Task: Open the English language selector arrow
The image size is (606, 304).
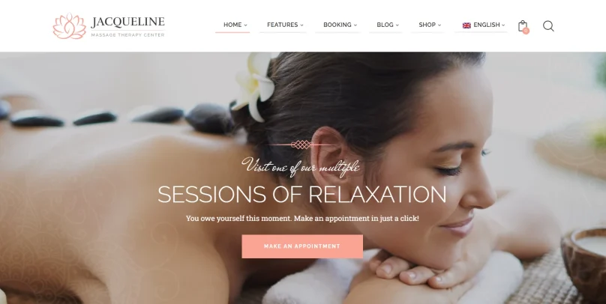Action: tap(503, 25)
